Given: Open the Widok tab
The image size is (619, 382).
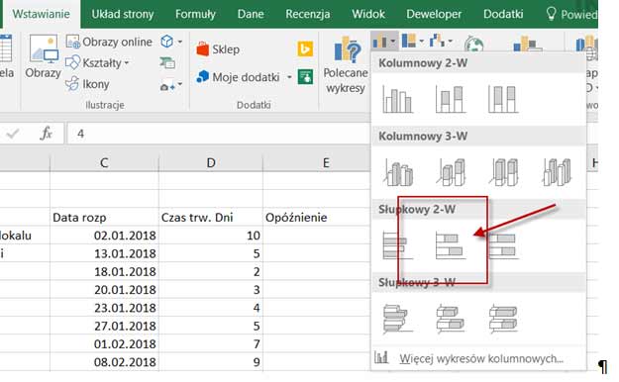Looking at the screenshot, I should [368, 14].
